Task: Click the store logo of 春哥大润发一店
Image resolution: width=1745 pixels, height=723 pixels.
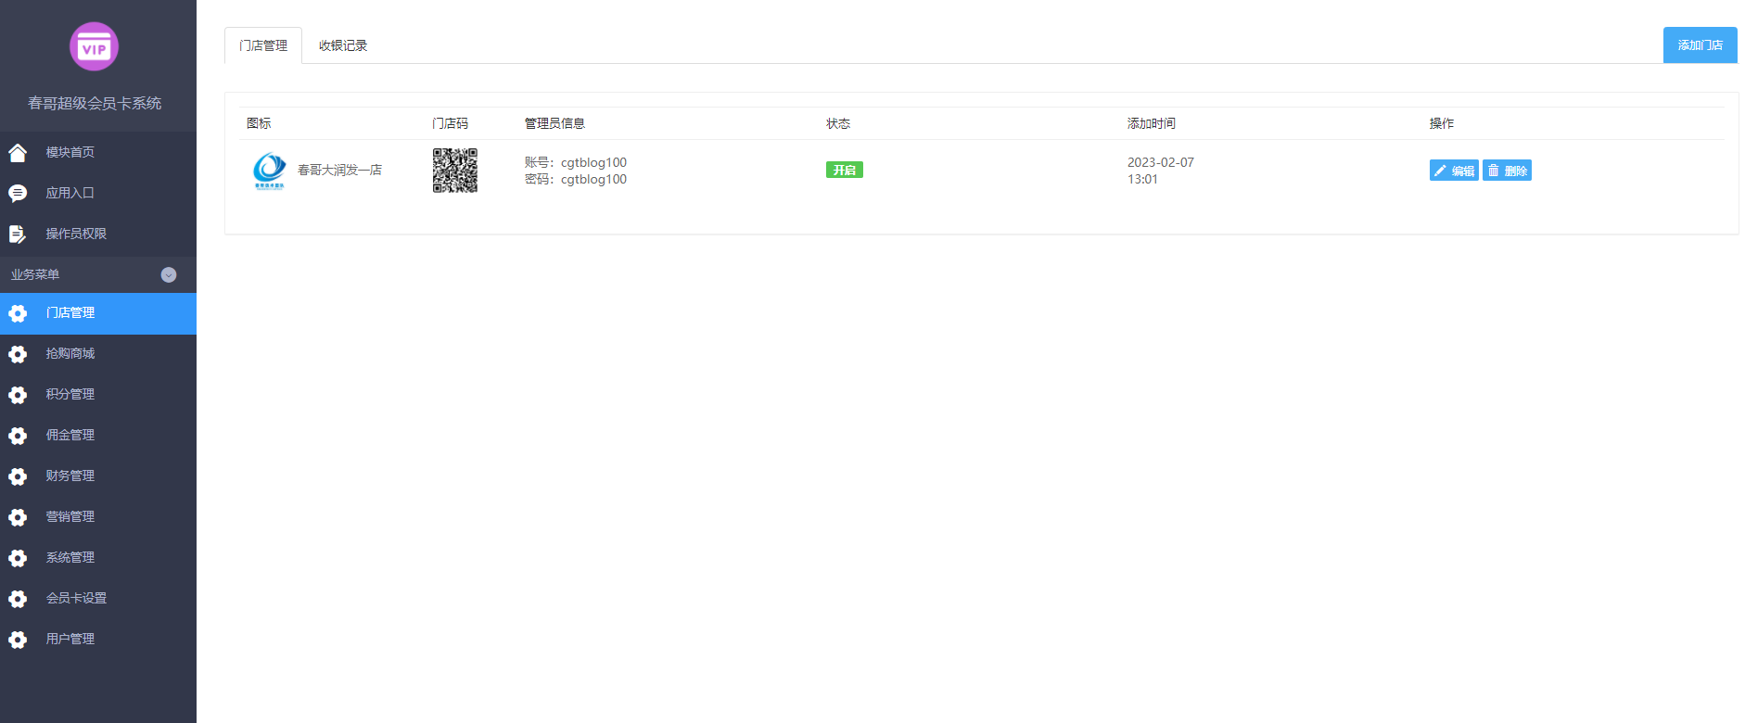Action: coord(270,171)
